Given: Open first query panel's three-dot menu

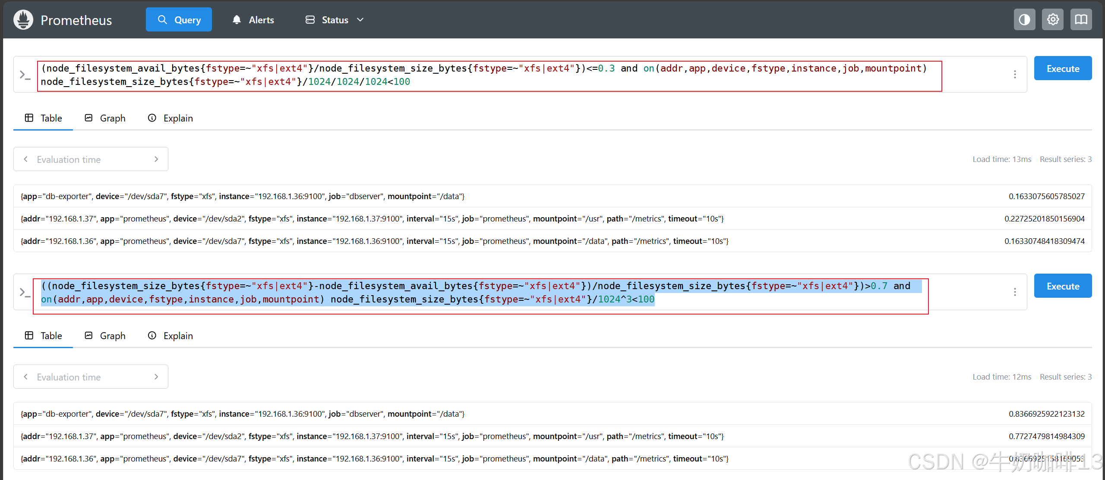Looking at the screenshot, I should click(1015, 75).
